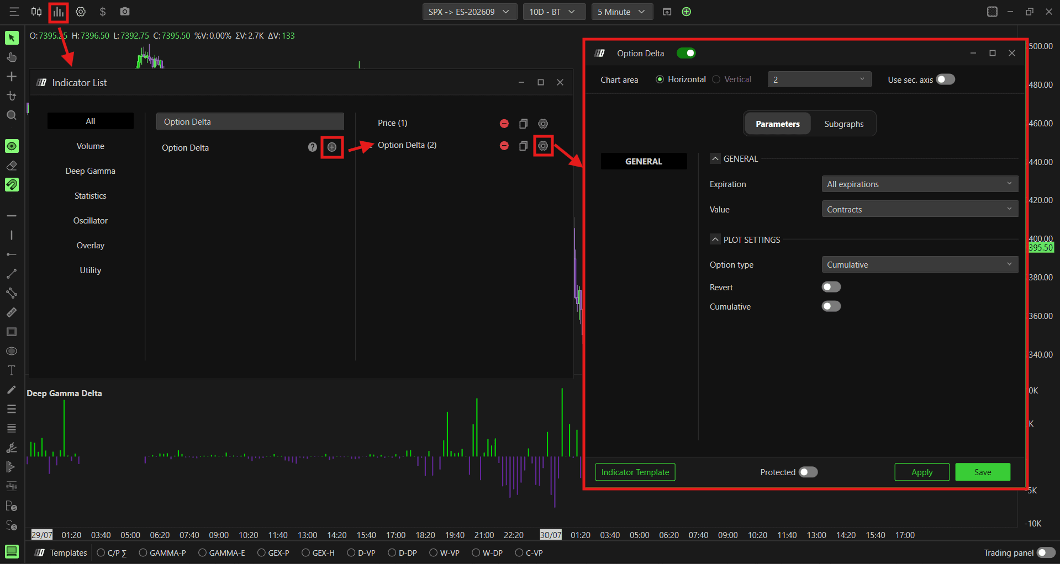Take a chart screenshot with camera icon
This screenshot has height=564, width=1060.
point(125,12)
